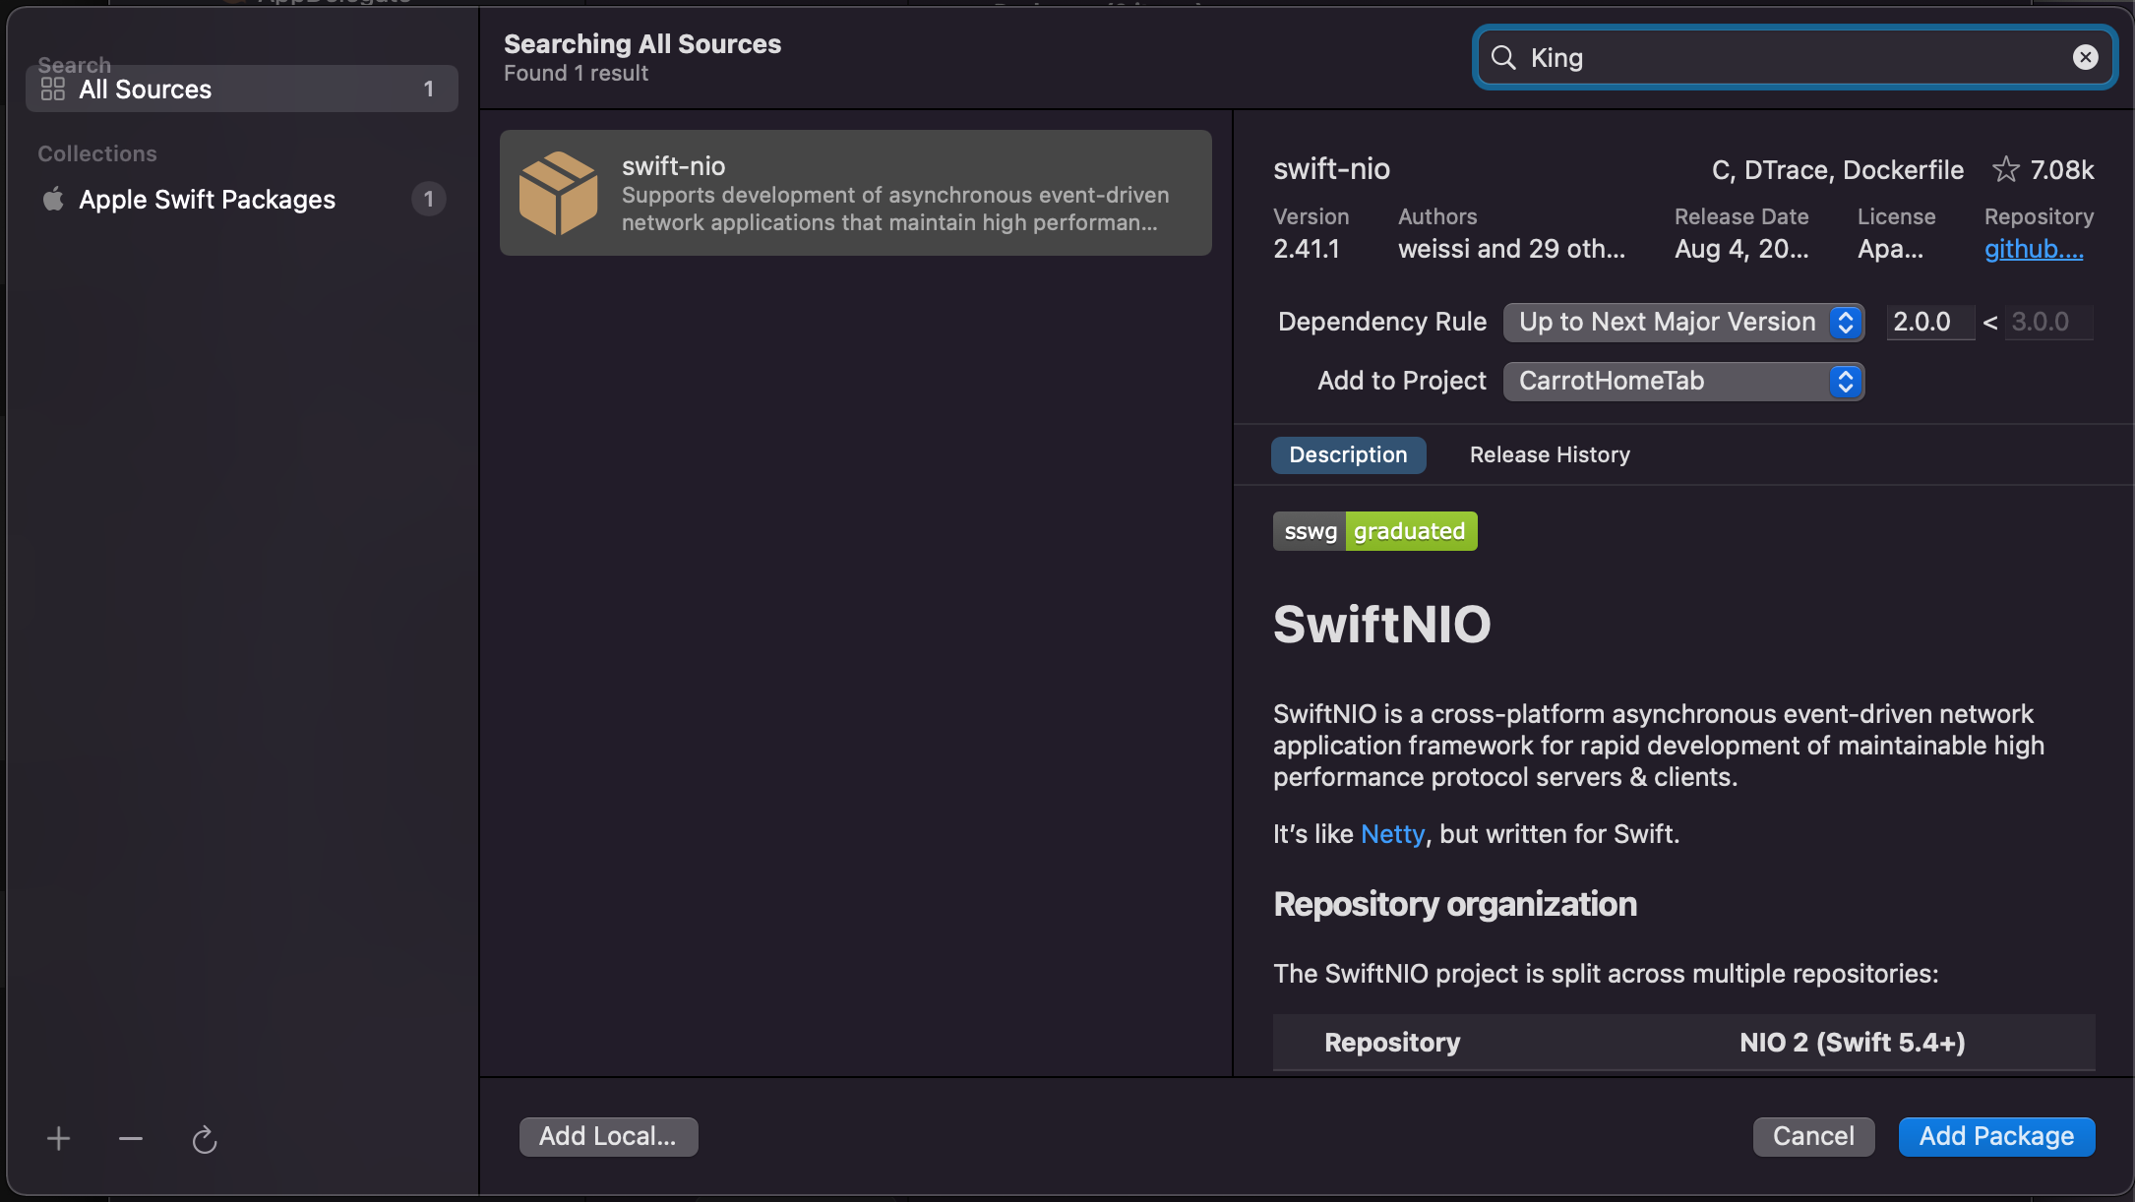Clear the search field with the X icon
The image size is (2135, 1202).
(2085, 57)
